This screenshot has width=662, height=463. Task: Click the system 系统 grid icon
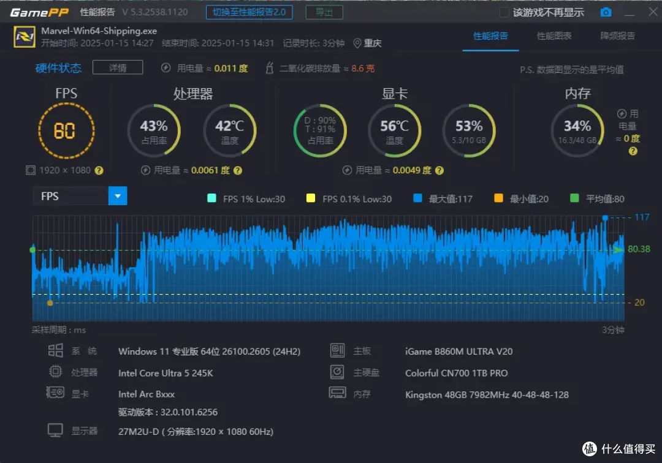pyautogui.click(x=55, y=350)
